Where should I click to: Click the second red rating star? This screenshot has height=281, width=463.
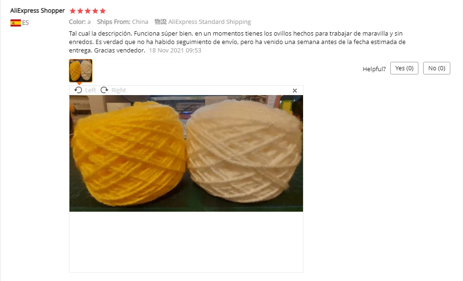tap(80, 11)
